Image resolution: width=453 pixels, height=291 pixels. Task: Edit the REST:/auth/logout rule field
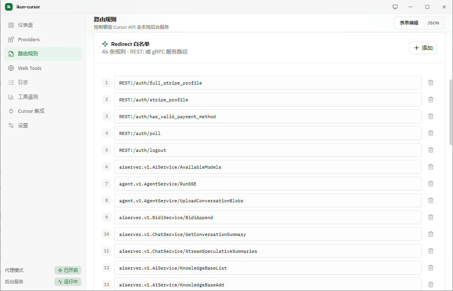(268, 150)
